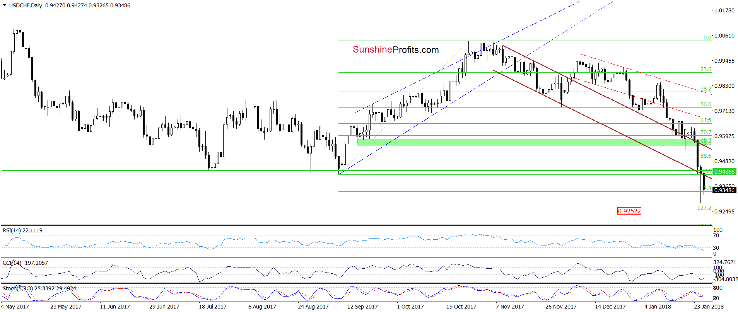Image resolution: width=738 pixels, height=312 pixels.
Task: Click the RSI 70 level axis label
Action: point(716,235)
